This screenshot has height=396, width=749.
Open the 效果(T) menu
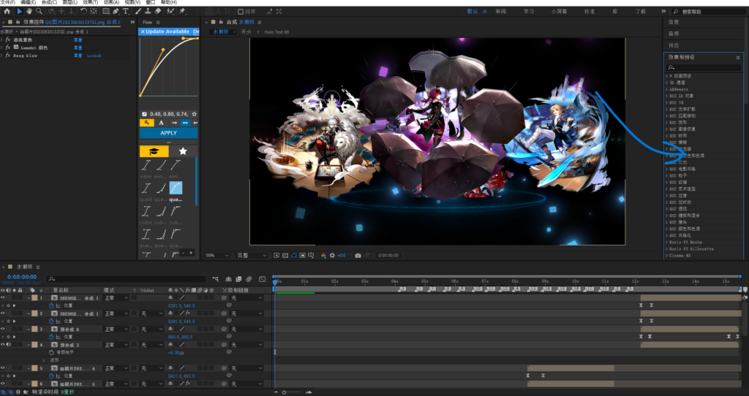coord(90,2)
